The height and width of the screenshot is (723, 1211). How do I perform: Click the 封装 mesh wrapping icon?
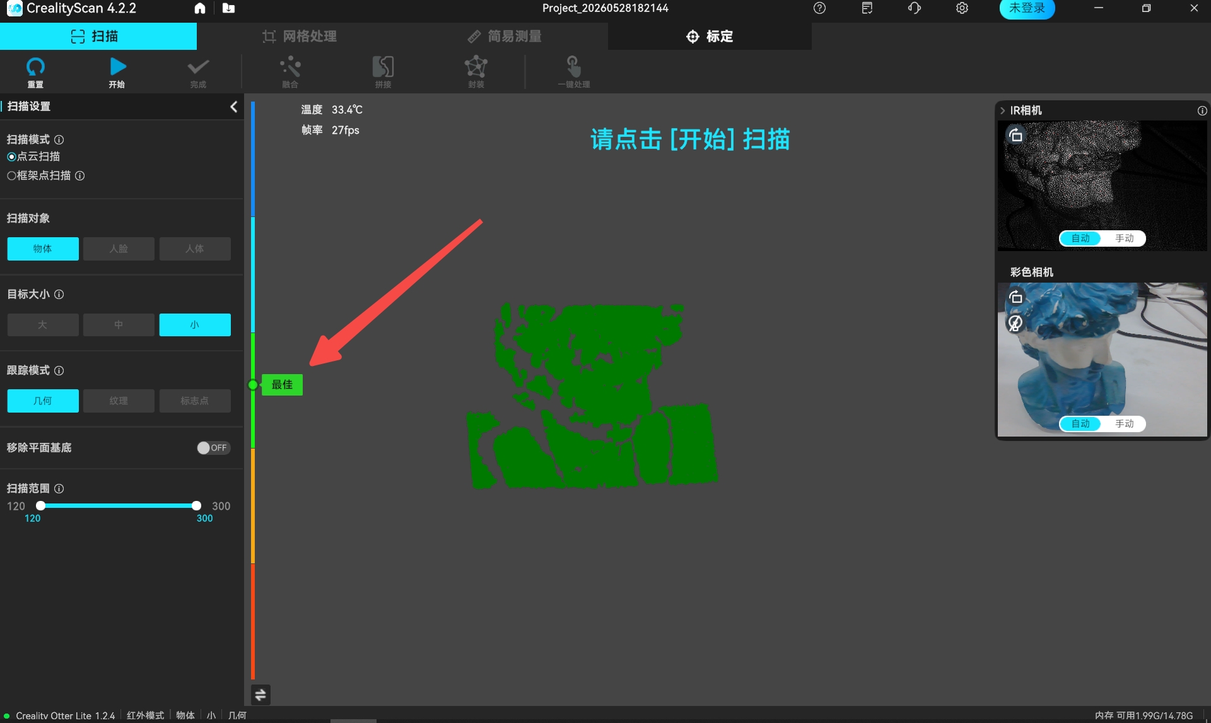pyautogui.click(x=476, y=72)
